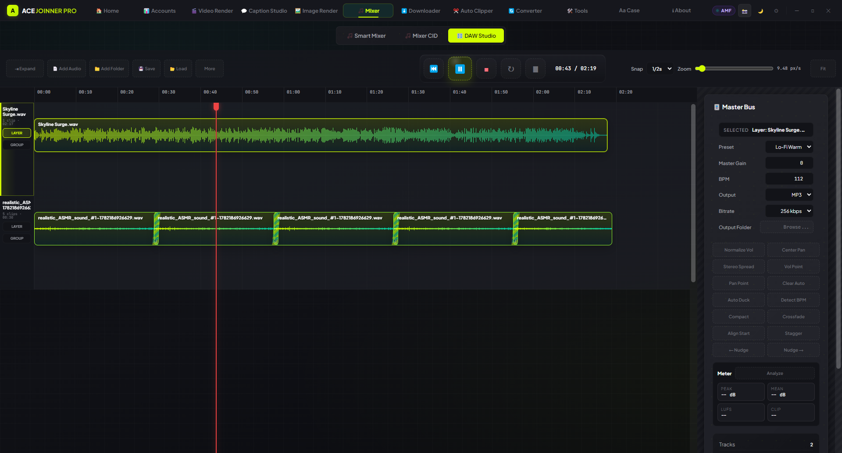
Task: Open the Converter tab
Action: [525, 11]
